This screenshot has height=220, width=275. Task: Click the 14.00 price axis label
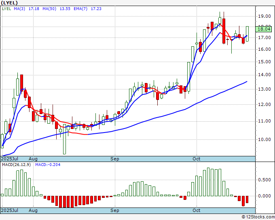[264, 75]
